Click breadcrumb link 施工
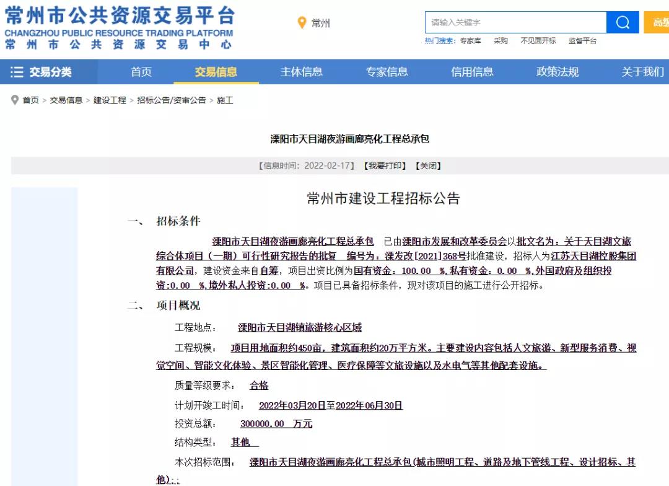Screen dimensions: 669x486 (225, 100)
